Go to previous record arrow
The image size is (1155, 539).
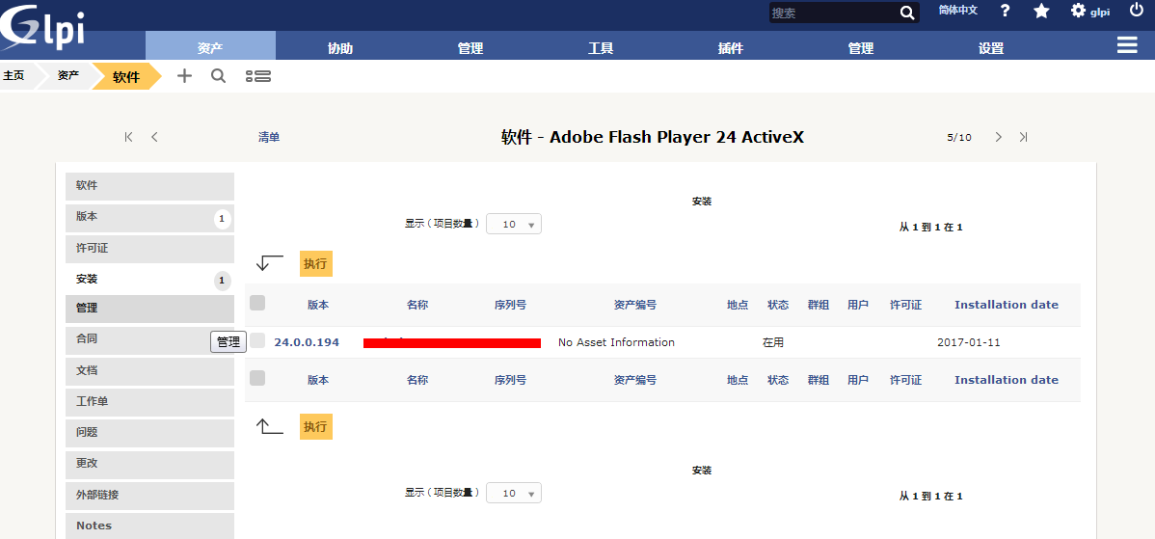(154, 136)
